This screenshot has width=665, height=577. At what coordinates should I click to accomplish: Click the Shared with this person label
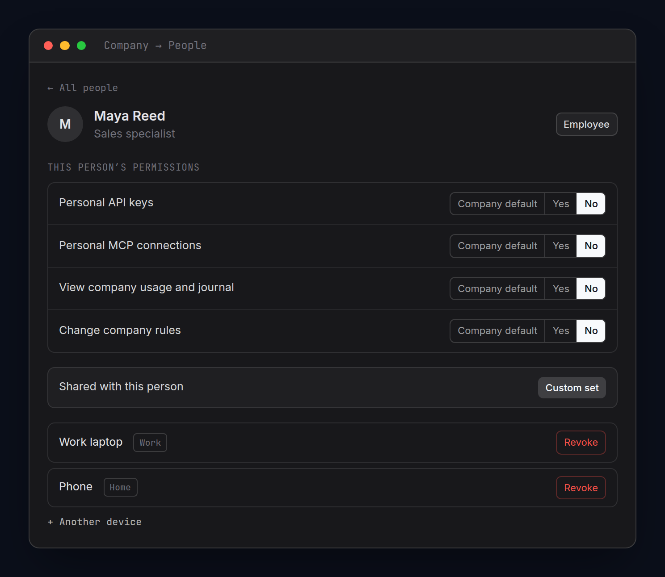(121, 387)
